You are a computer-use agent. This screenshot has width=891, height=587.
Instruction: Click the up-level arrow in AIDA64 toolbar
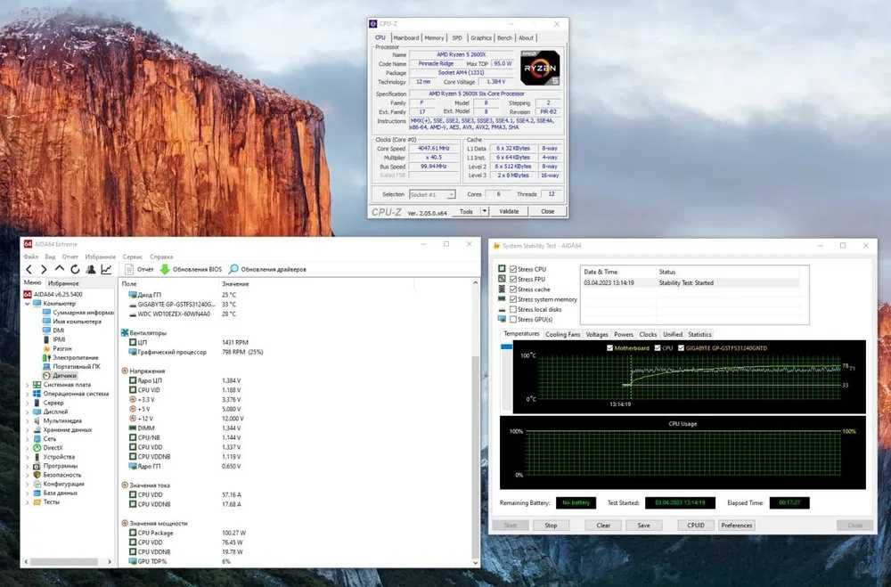click(59, 269)
